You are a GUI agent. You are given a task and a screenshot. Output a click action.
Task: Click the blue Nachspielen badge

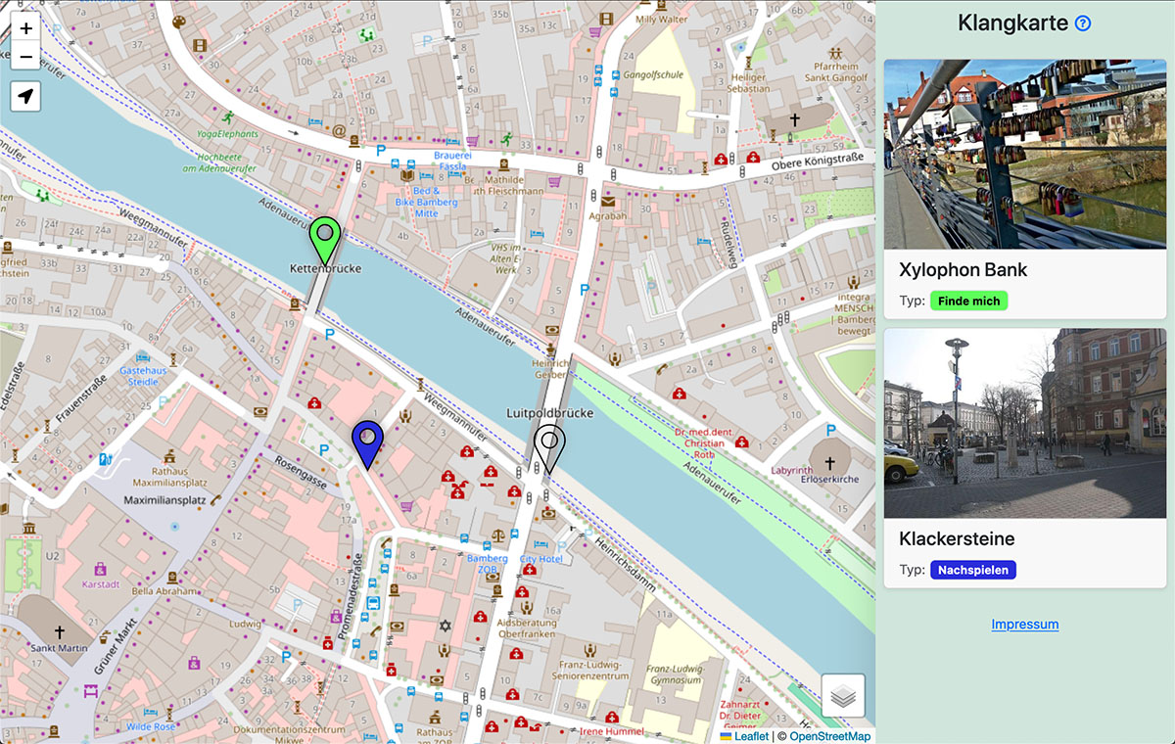click(973, 569)
